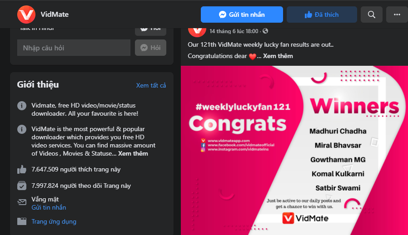Viewport: 408px width, 235px height.
Task: Click the VidMate logo in page header
Action: click(x=26, y=15)
